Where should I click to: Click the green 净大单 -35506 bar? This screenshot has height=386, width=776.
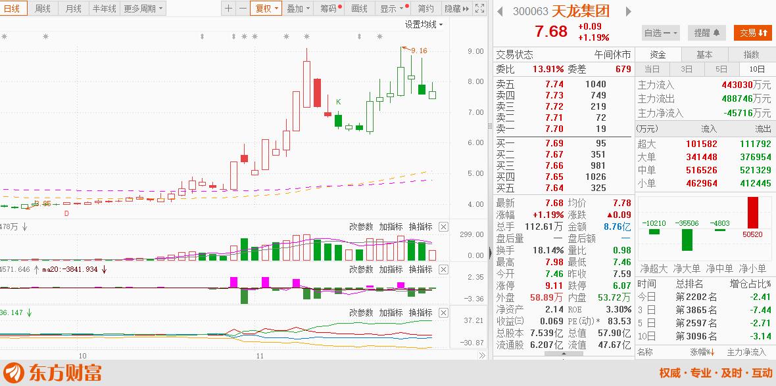687,240
